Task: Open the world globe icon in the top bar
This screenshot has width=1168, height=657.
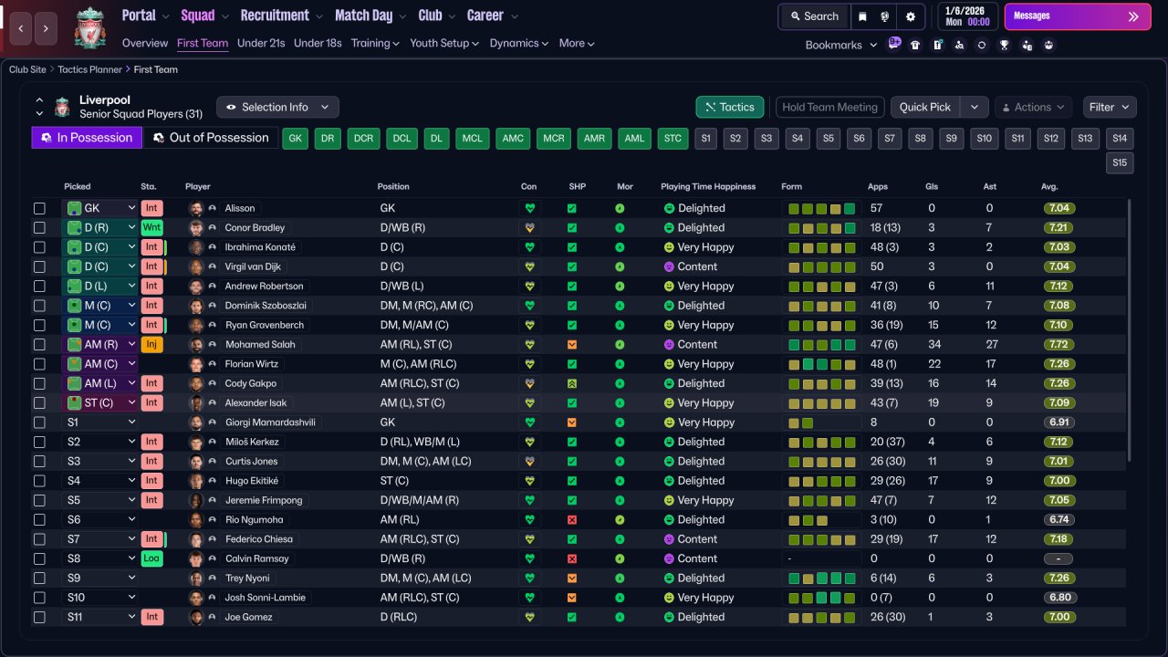Action: point(885,16)
